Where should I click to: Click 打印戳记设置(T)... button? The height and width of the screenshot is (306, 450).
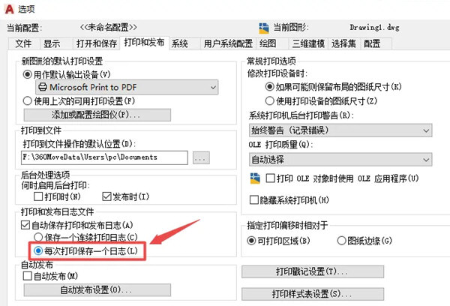pyautogui.click(x=313, y=271)
